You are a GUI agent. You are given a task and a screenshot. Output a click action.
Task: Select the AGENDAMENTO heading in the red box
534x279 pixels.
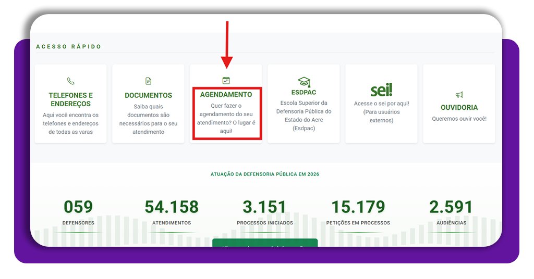click(x=226, y=95)
